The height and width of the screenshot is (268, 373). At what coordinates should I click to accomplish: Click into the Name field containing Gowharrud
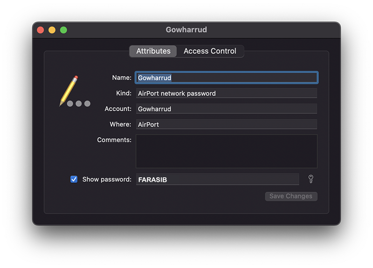(x=227, y=78)
